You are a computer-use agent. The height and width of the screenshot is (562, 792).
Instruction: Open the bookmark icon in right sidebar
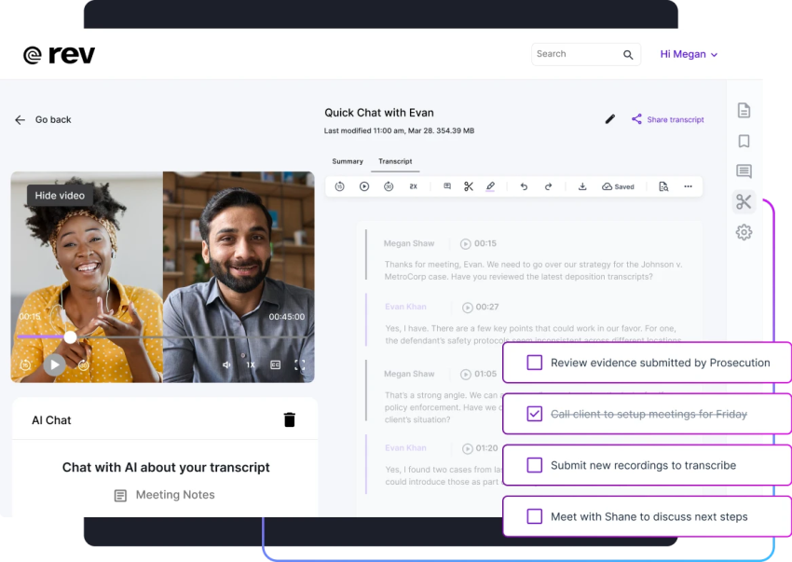click(x=744, y=141)
